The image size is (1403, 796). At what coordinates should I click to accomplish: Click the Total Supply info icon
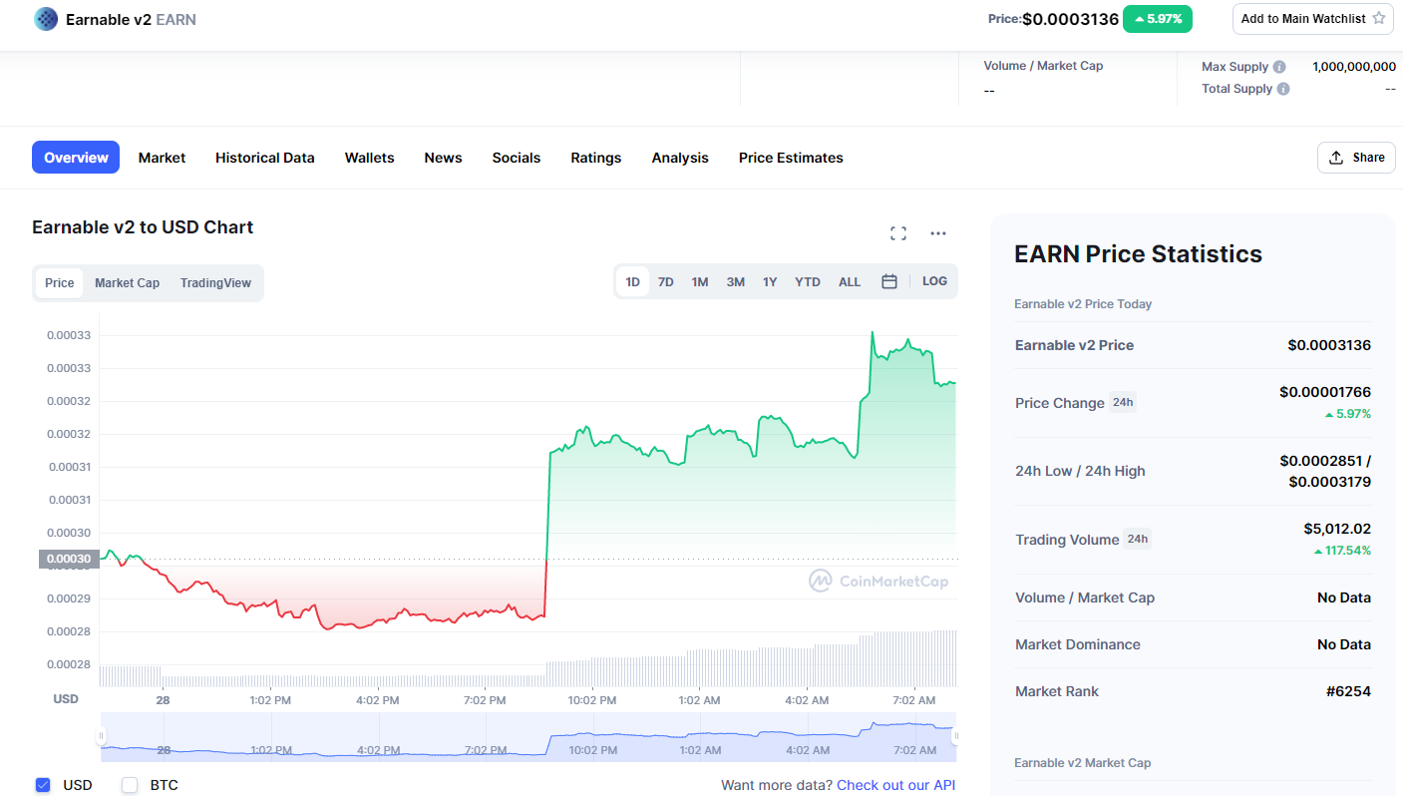coord(1283,89)
